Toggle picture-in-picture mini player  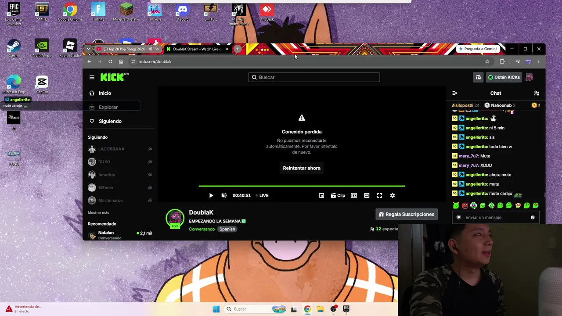pos(321,195)
